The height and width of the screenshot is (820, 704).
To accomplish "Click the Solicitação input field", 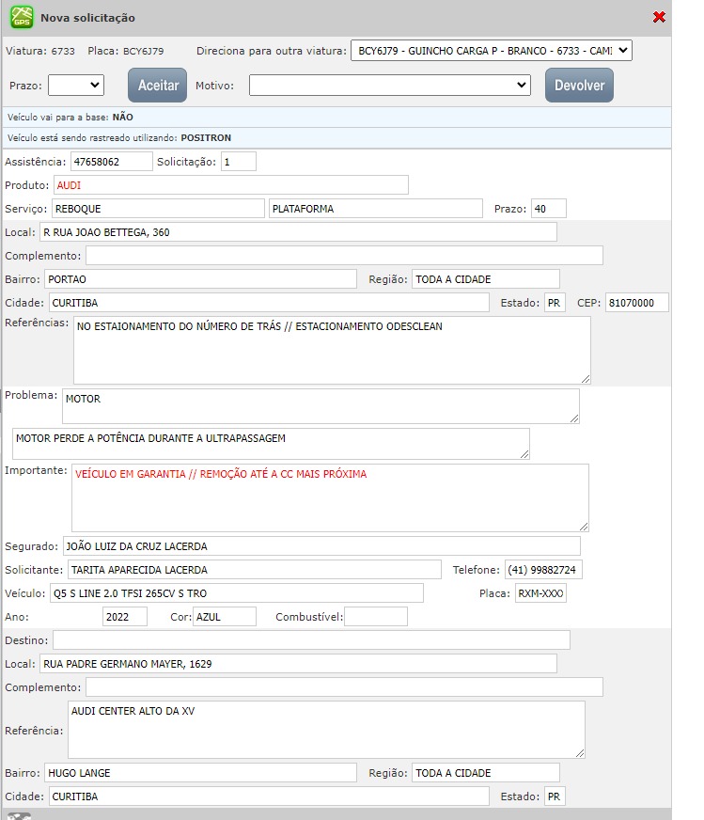I will (x=239, y=162).
